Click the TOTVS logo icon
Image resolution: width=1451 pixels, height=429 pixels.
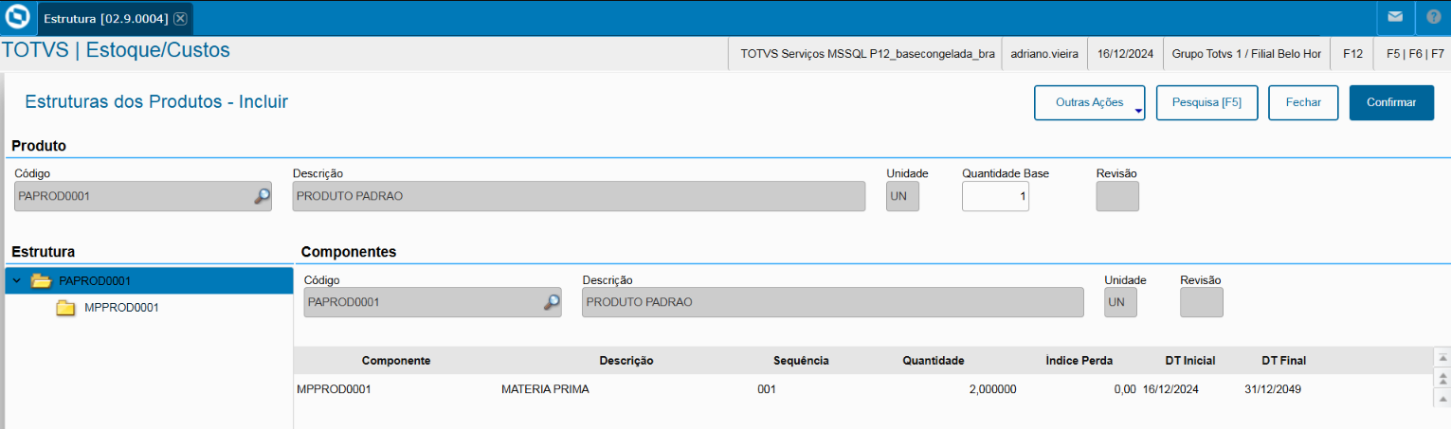coord(16,18)
